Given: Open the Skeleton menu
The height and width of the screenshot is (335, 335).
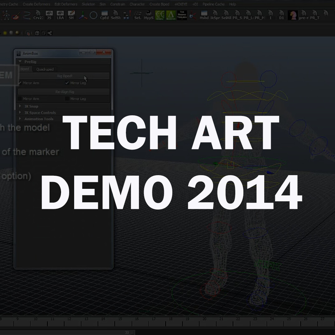Looking at the screenshot, I should click(x=88, y=4).
